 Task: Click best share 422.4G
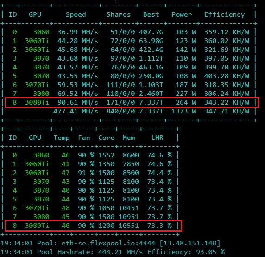tap(151, 50)
